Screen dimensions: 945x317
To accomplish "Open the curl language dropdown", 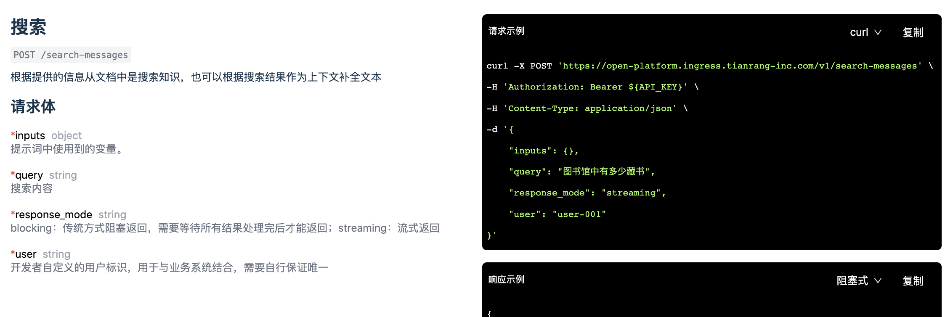I will pyautogui.click(x=865, y=32).
